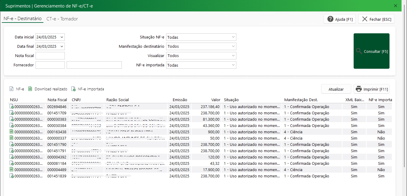Click the help question-mark icon

330,19
